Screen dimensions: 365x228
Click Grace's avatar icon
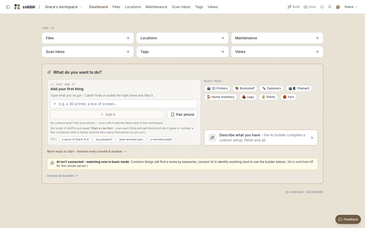[x=338, y=7]
